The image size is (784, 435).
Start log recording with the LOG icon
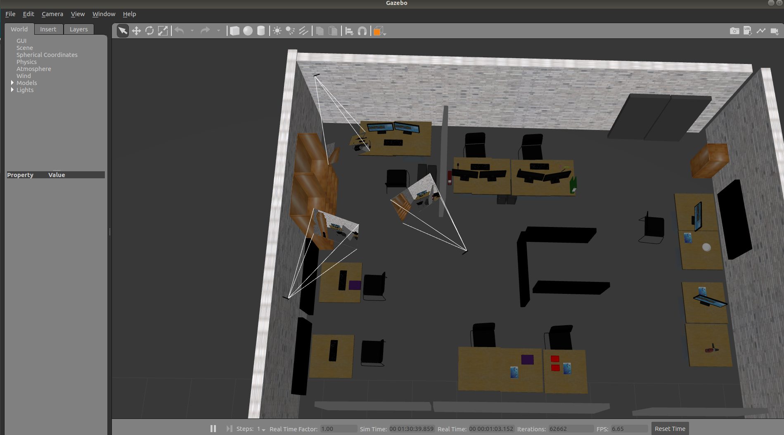[x=747, y=31]
